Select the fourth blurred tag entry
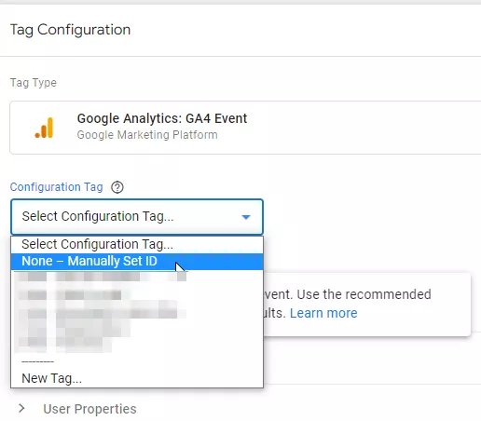The image size is (481, 421). point(137,330)
